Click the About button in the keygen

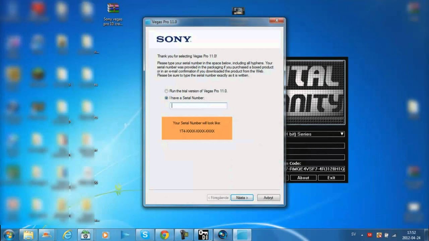(x=303, y=178)
